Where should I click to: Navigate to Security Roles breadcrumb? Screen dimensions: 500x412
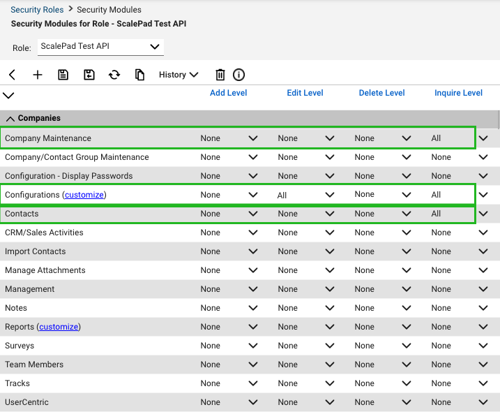click(37, 10)
